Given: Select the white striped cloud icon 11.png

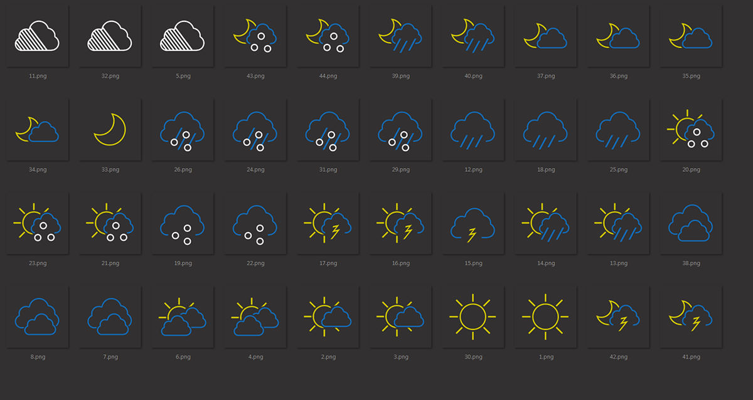Looking at the screenshot, I should click(x=37, y=35).
